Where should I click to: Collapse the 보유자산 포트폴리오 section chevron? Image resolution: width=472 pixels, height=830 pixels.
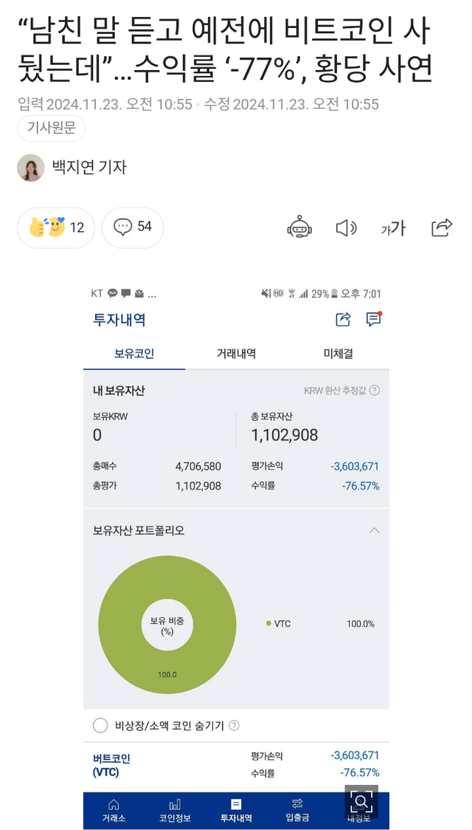click(x=374, y=530)
